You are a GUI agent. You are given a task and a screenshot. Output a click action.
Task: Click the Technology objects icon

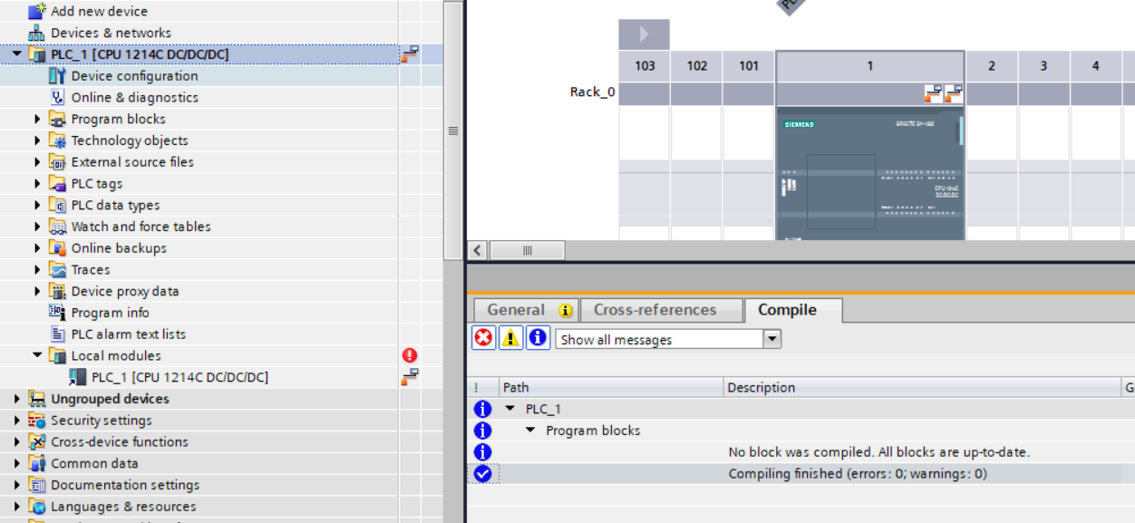(x=57, y=140)
